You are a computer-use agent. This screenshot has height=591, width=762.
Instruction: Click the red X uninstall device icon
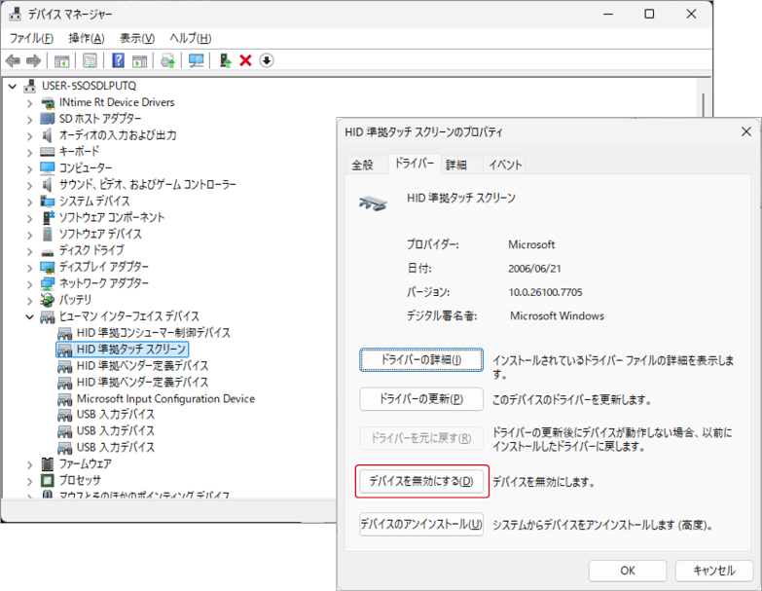point(246,60)
